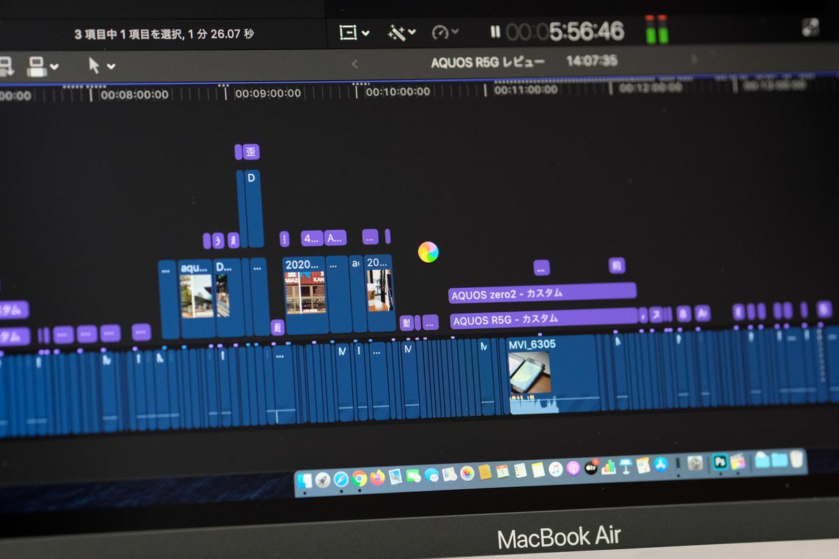
Task: Open the Trash from the Dock
Action: coord(796,459)
